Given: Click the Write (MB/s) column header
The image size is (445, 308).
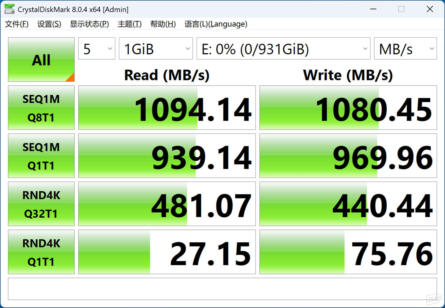Looking at the screenshot, I should tap(348, 75).
